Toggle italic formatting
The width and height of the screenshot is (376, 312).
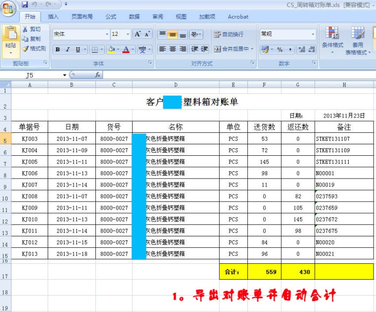[68, 49]
